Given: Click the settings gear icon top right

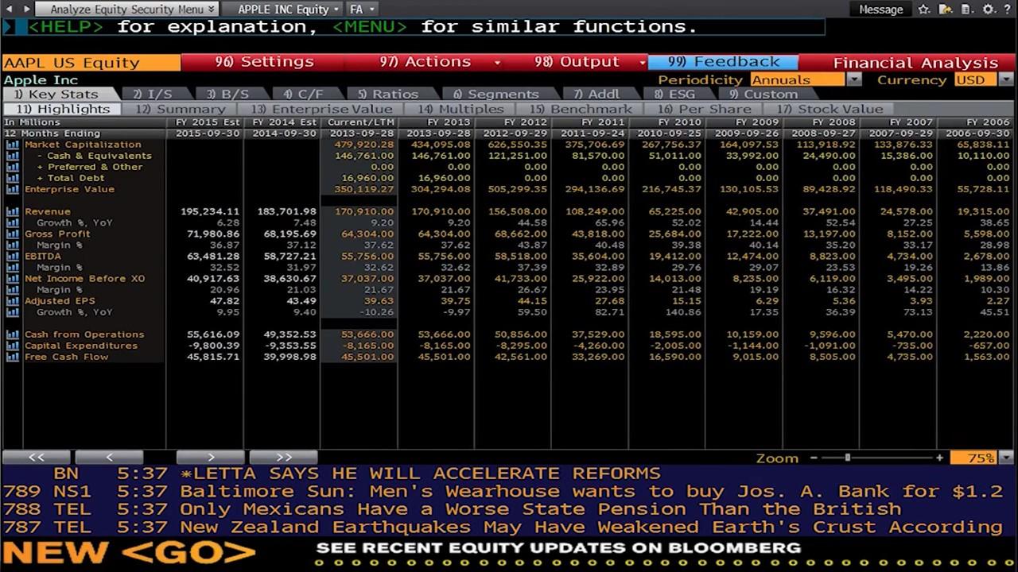Looking at the screenshot, I should coord(989,9).
